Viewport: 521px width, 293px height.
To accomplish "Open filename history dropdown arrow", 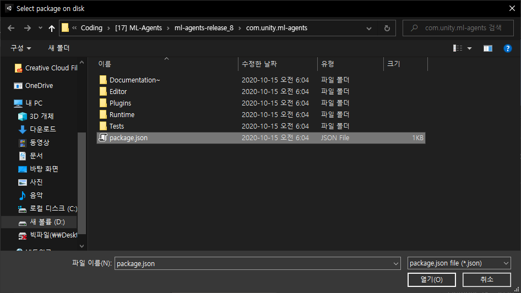I will [396, 263].
